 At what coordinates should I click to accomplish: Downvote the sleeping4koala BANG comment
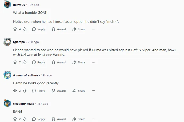click(25, 119)
